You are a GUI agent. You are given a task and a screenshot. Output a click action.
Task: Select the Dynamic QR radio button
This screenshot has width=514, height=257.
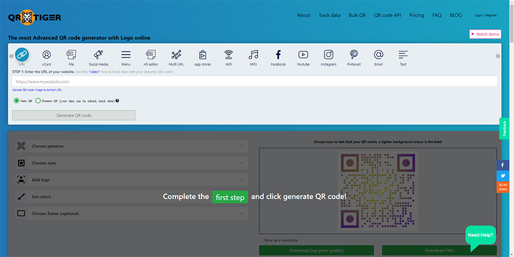[x=38, y=101]
